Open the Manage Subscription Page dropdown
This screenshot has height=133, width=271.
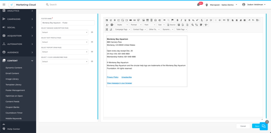(65, 32)
